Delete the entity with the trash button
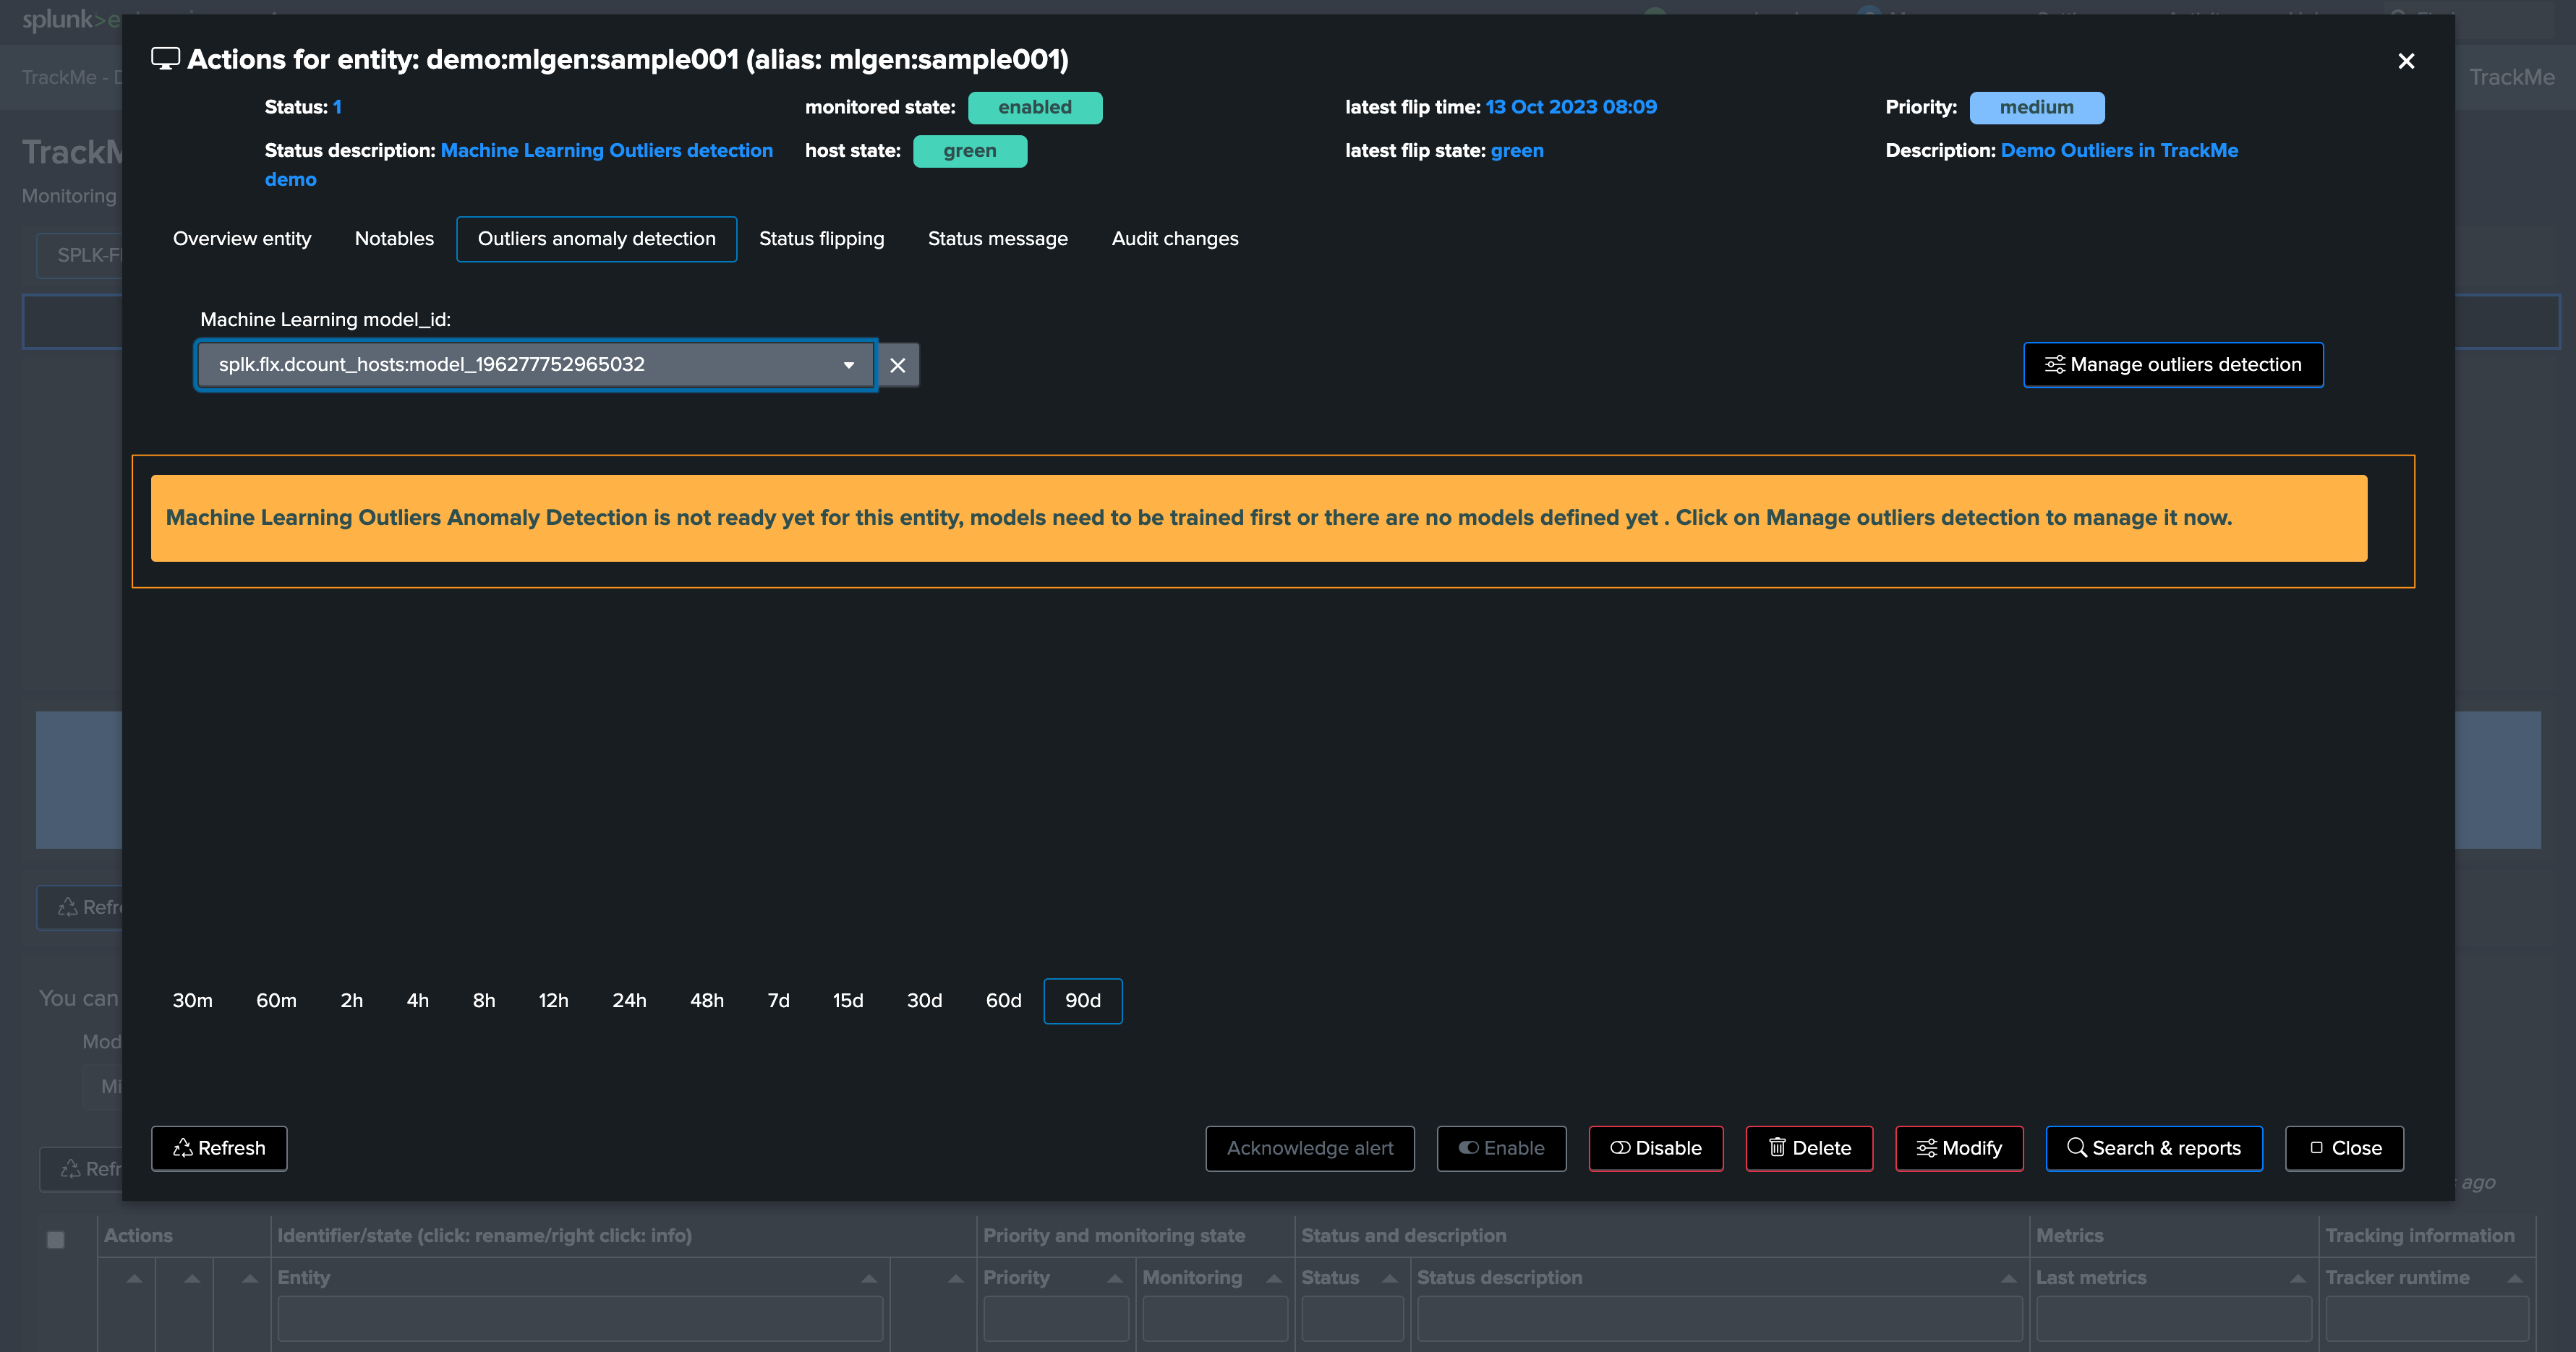The height and width of the screenshot is (1352, 2576). pos(1810,1149)
